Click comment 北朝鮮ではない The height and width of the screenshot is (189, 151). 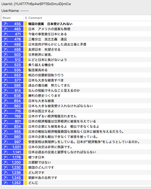(40, 162)
